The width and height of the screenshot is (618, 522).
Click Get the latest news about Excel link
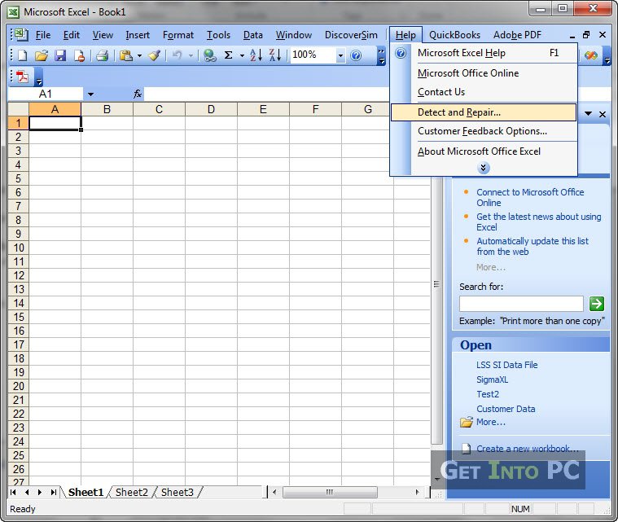(539, 222)
